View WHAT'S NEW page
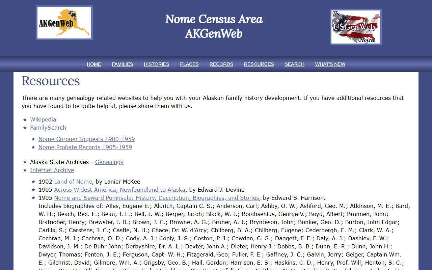The width and height of the screenshot is (432, 270). tap(330, 64)
